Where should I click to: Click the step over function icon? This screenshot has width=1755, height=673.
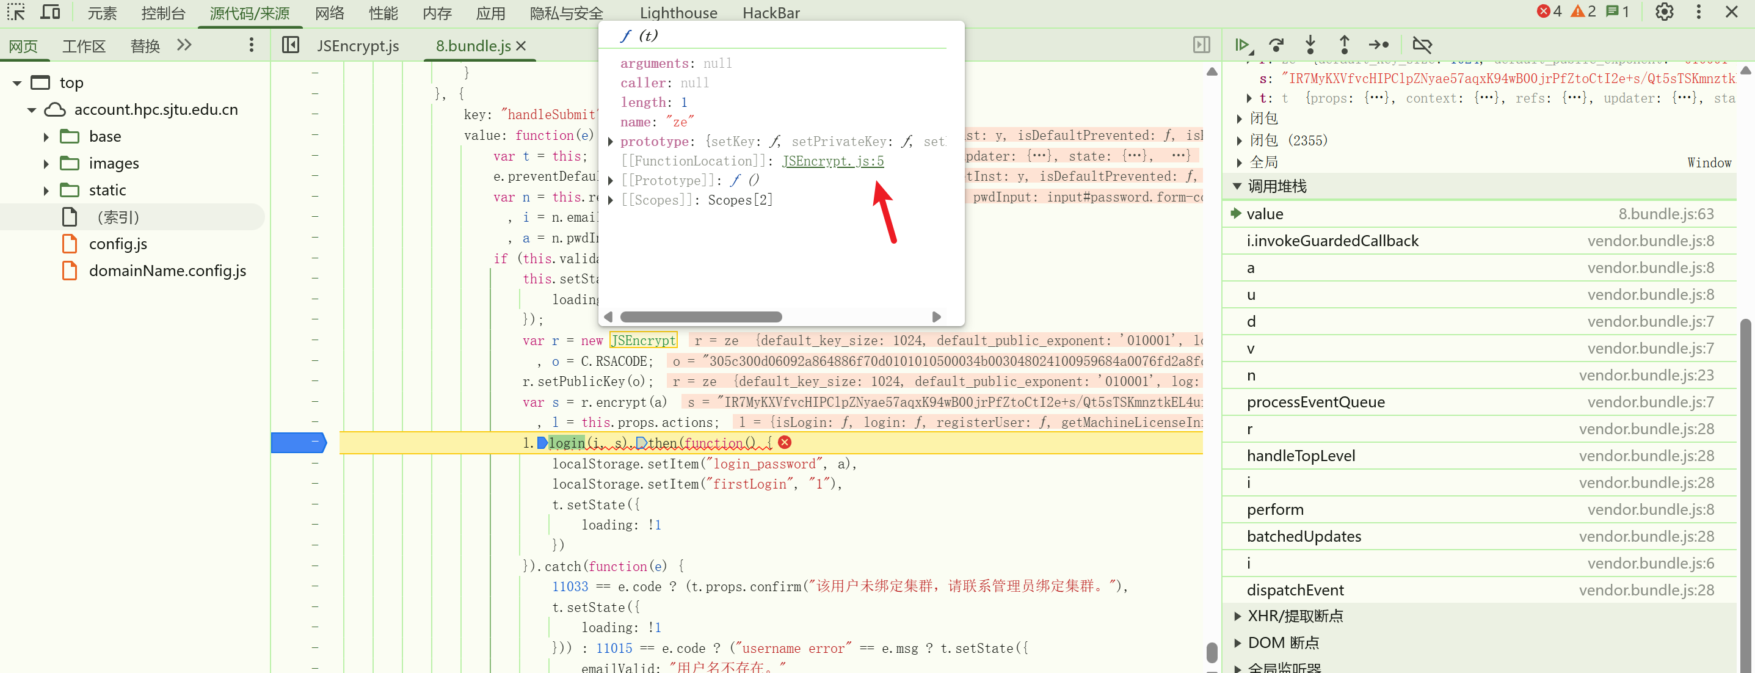click(x=1276, y=45)
